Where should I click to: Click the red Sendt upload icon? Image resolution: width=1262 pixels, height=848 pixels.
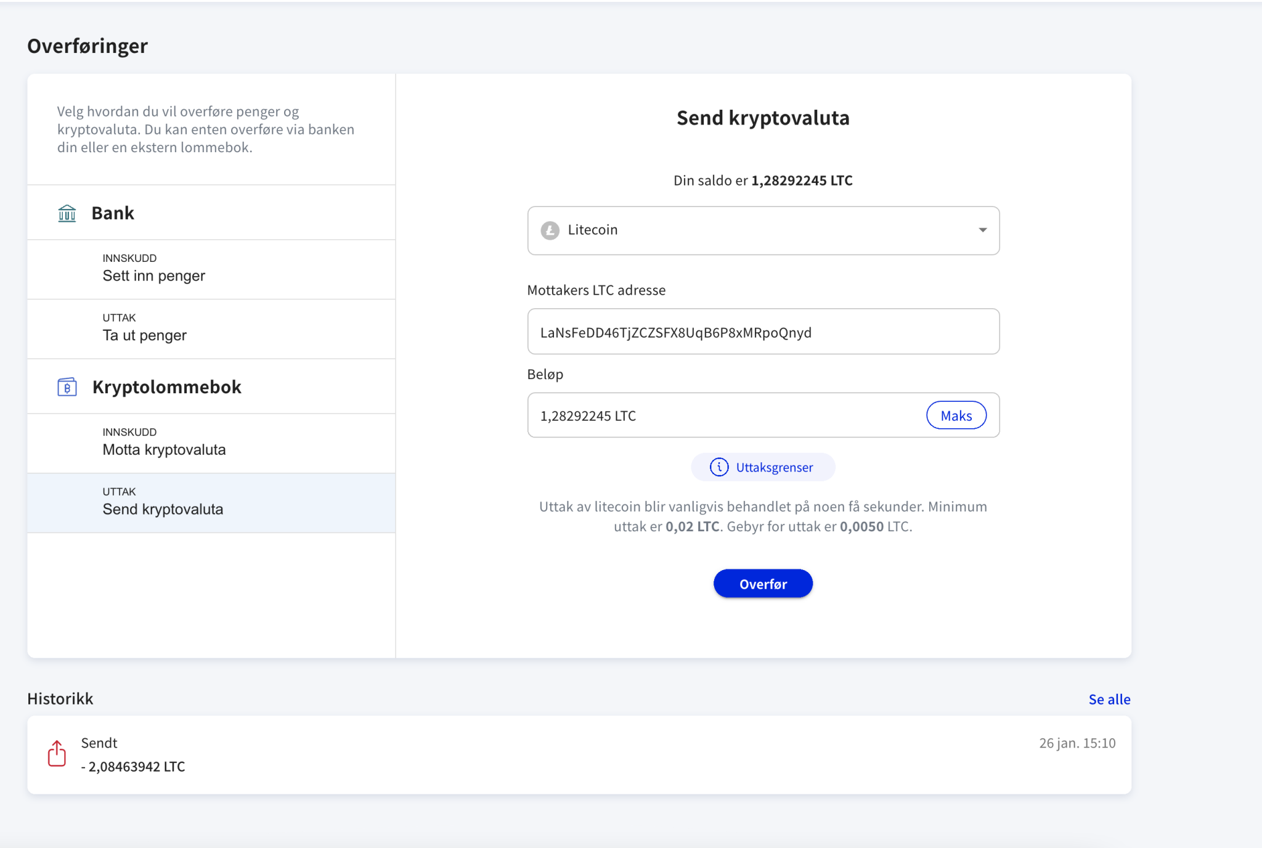[57, 754]
